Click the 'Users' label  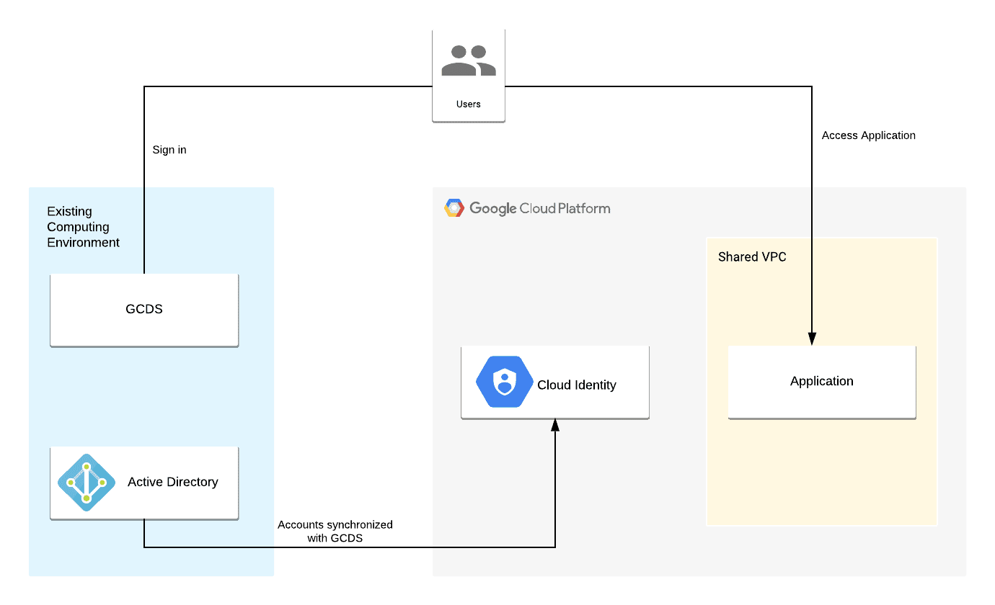point(469,104)
